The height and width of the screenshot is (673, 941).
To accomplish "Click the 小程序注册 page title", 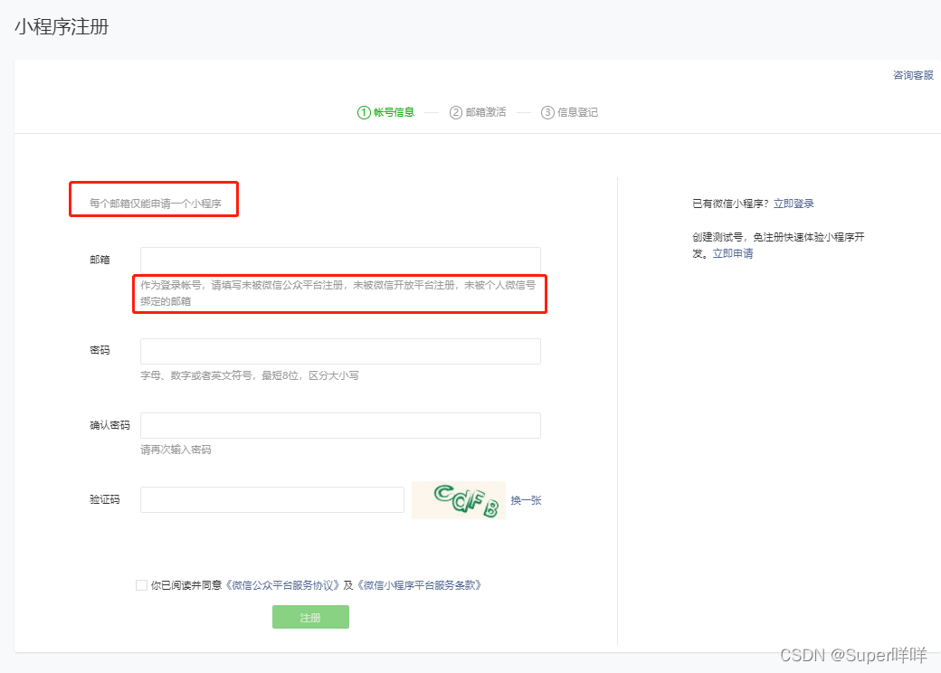I will (62, 27).
